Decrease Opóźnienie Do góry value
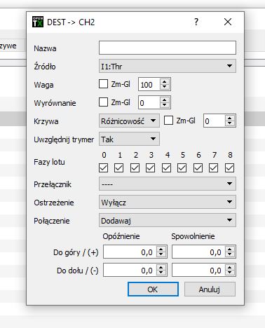The height and width of the screenshot is (328, 265). pyautogui.click(x=161, y=254)
